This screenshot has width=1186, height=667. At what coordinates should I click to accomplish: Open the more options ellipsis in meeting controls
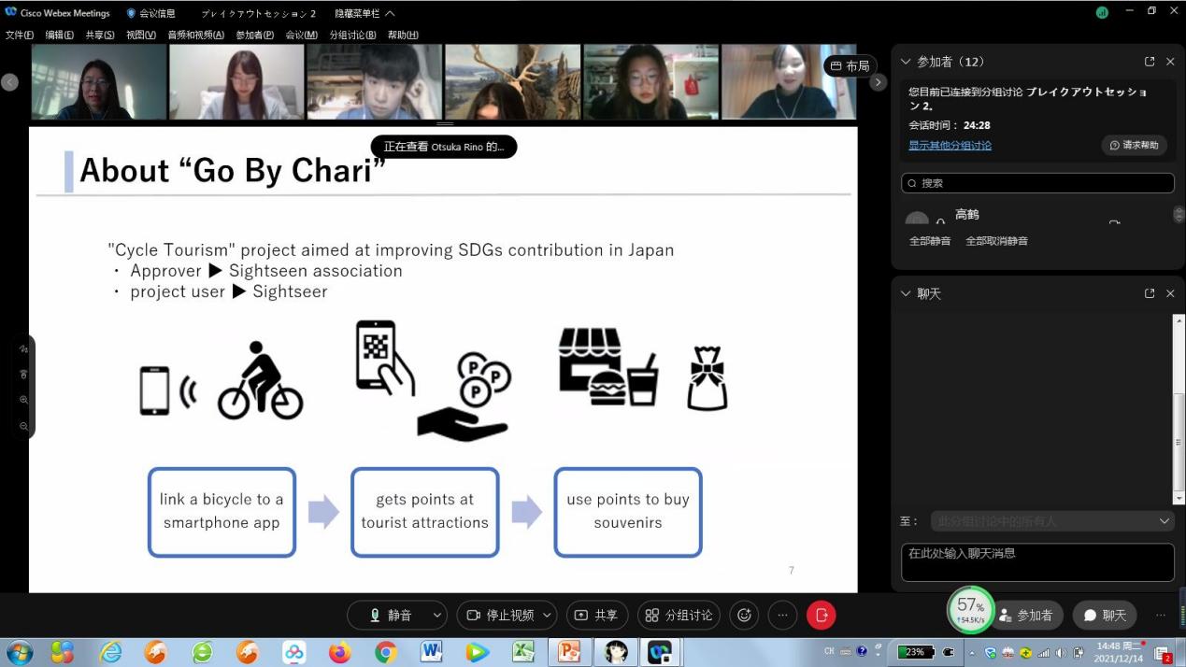[782, 615]
